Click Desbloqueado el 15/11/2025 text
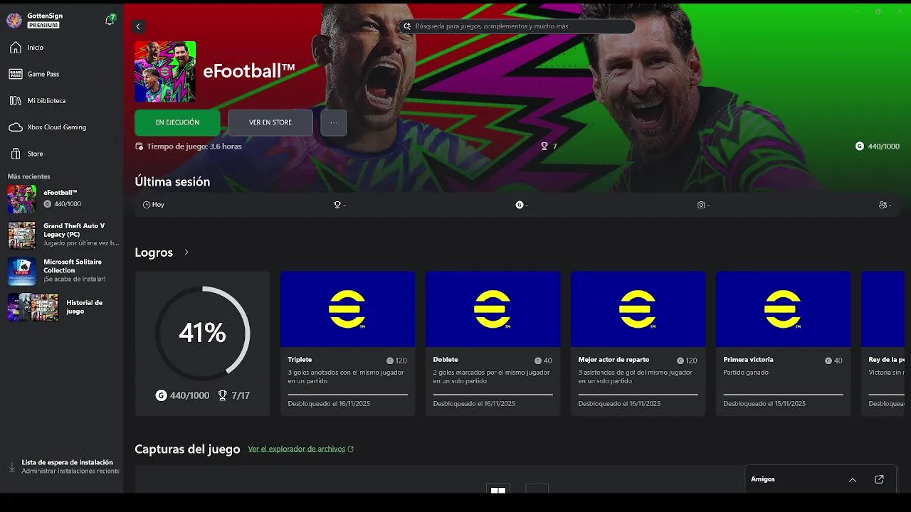The height and width of the screenshot is (512, 911). [x=764, y=404]
